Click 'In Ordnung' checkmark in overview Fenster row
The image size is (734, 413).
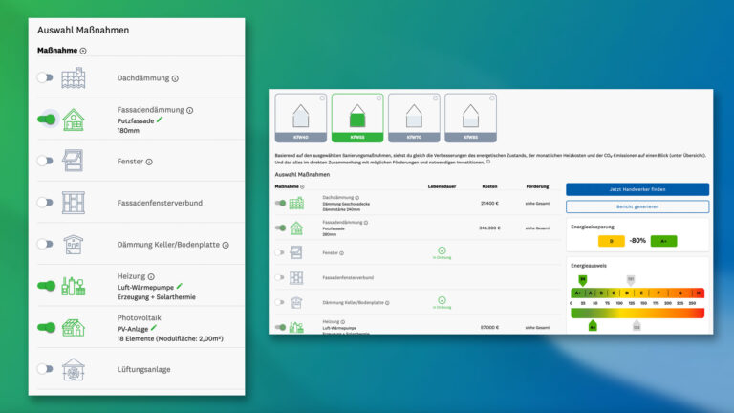pyautogui.click(x=442, y=252)
